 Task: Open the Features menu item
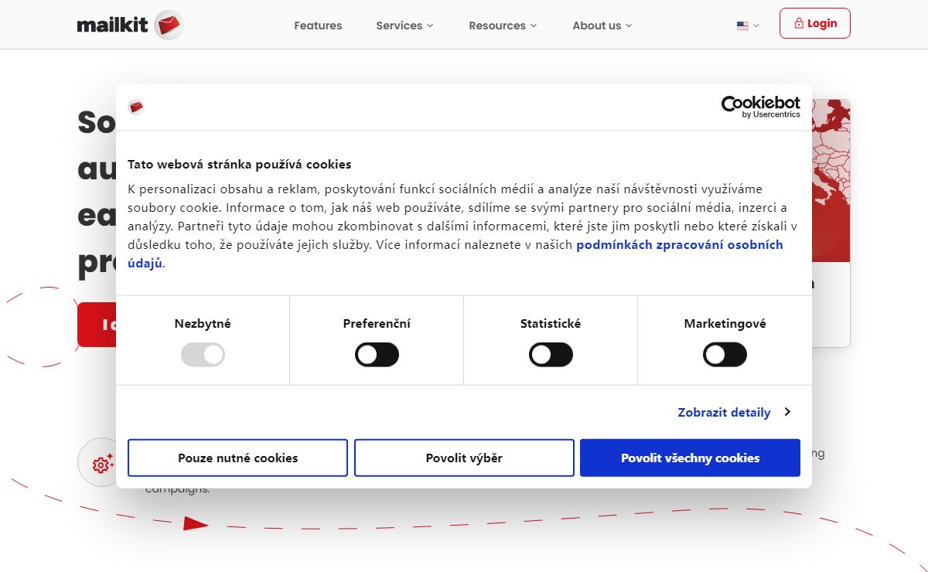(318, 26)
